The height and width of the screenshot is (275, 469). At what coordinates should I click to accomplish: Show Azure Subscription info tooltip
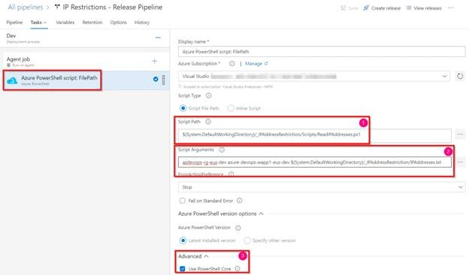click(231, 64)
